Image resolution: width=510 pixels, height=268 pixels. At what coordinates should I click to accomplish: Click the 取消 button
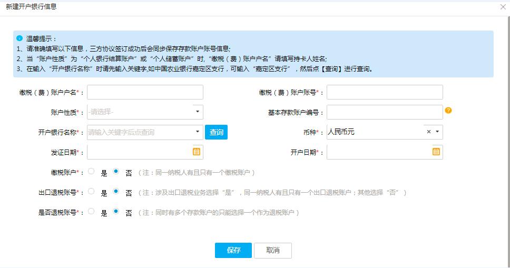tap(273, 250)
